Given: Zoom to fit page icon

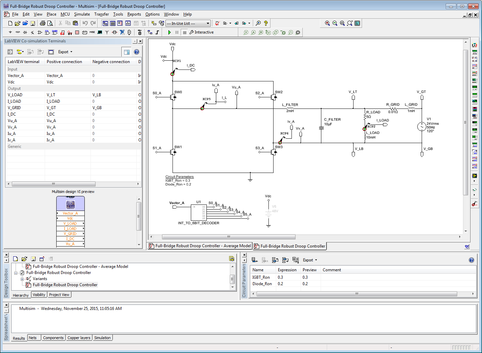Looking at the screenshot, I should (350, 23).
